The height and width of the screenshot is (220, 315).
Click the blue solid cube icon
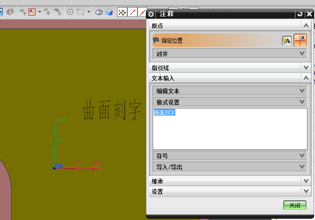109,12
